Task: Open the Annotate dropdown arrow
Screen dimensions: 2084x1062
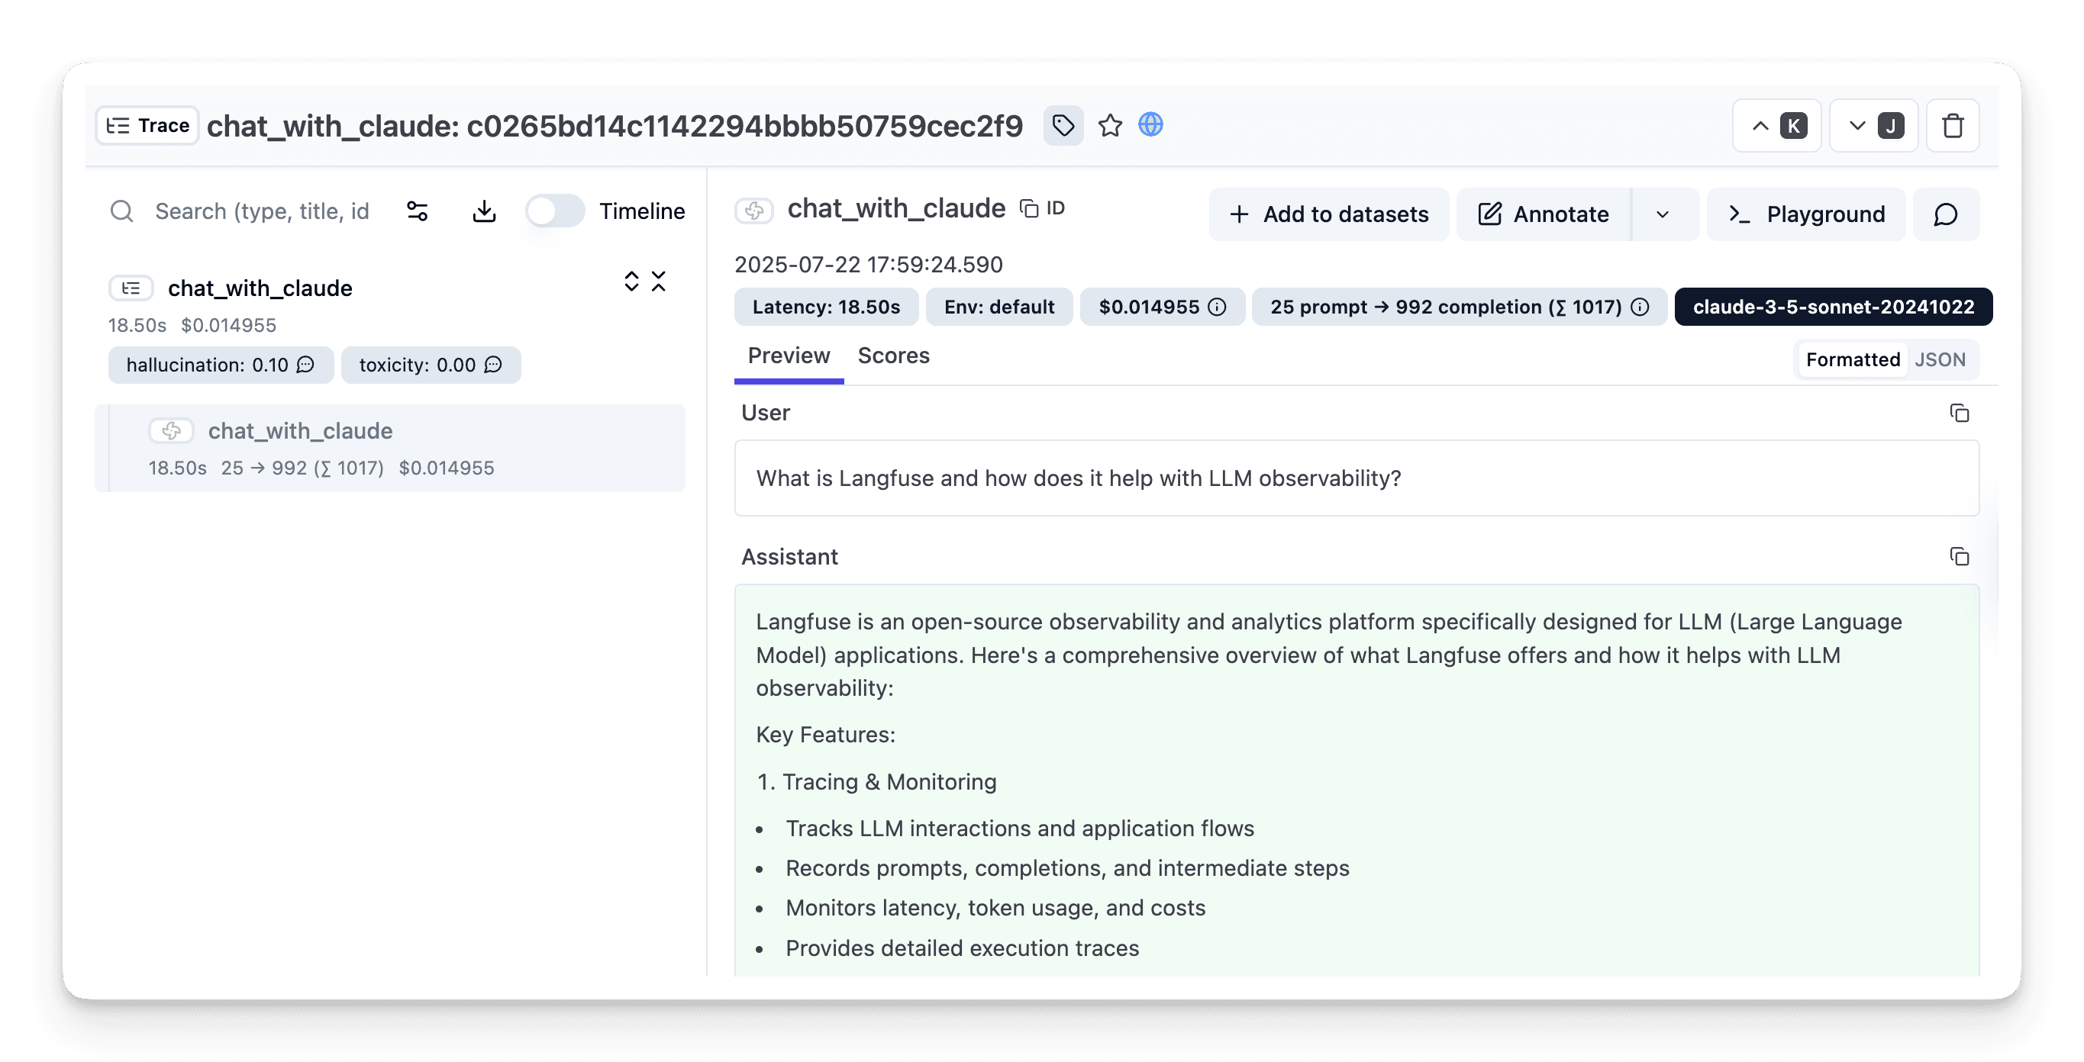Action: pos(1663,214)
